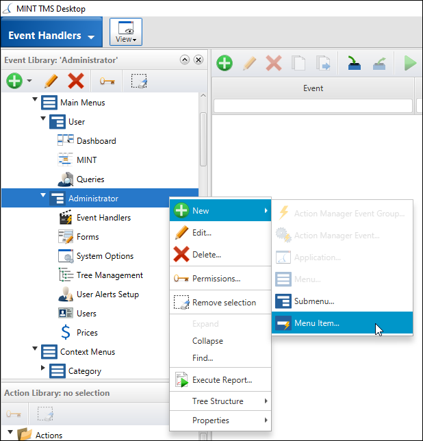Screen dimensions: 423x441
Task: Click the green add button in Event Library toolbar
Action: (14, 81)
